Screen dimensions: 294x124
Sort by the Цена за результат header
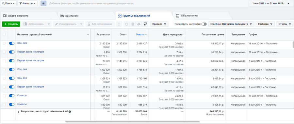tap(173, 35)
